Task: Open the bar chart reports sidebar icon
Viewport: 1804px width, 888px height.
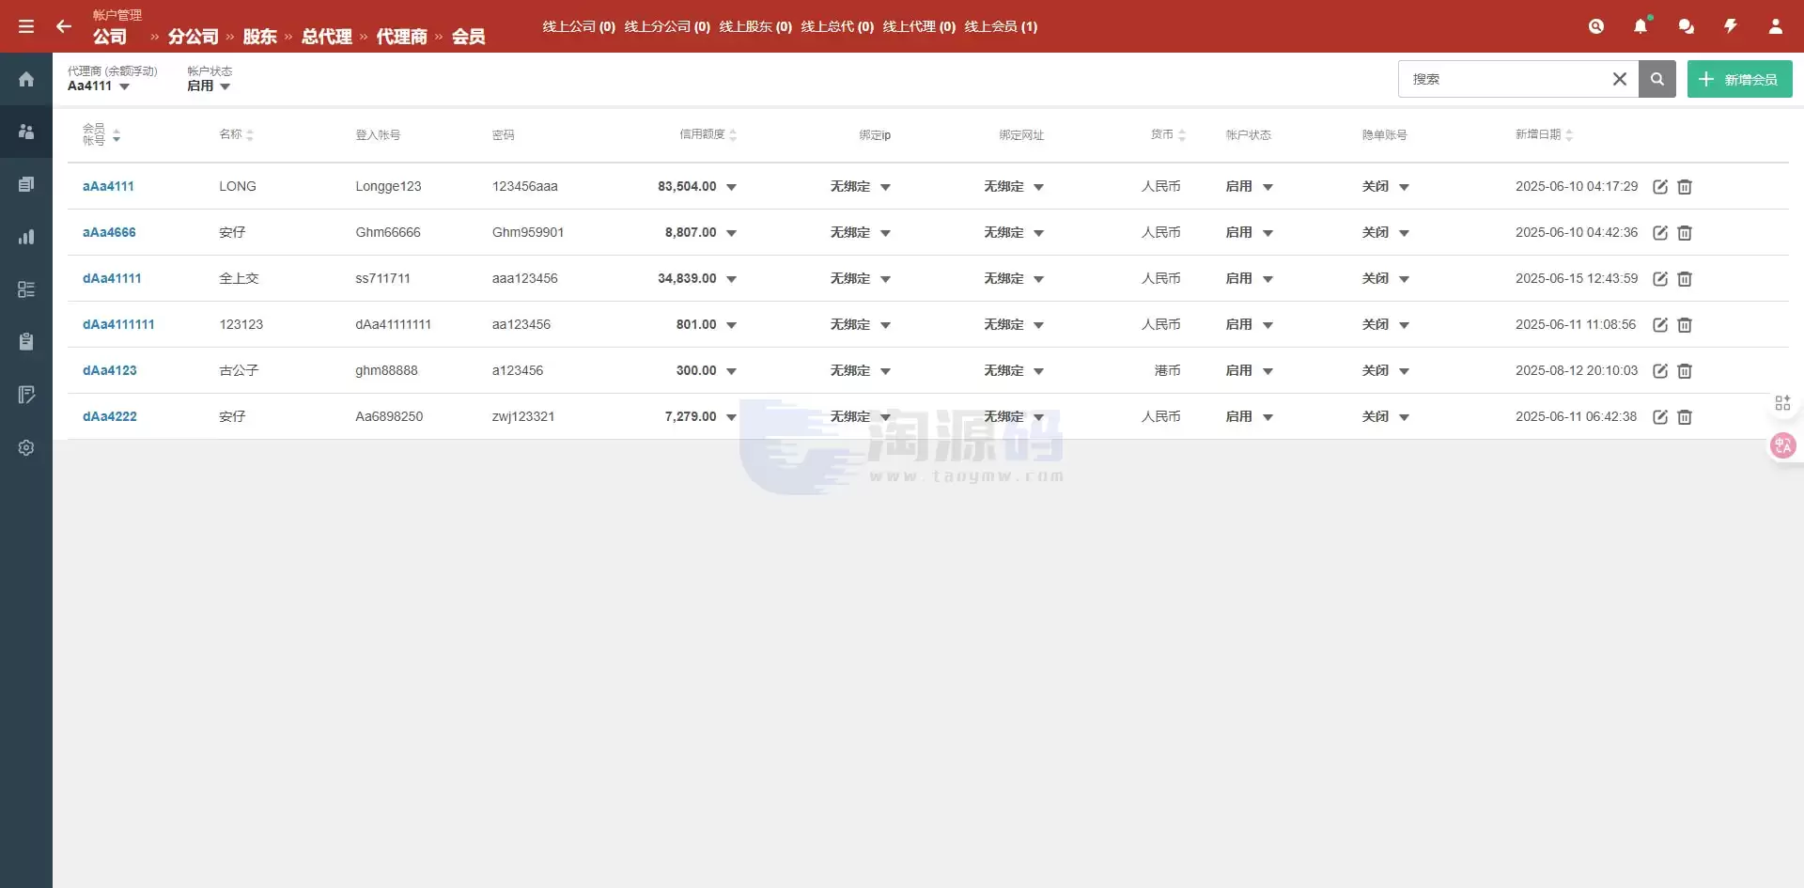Action: point(26,237)
